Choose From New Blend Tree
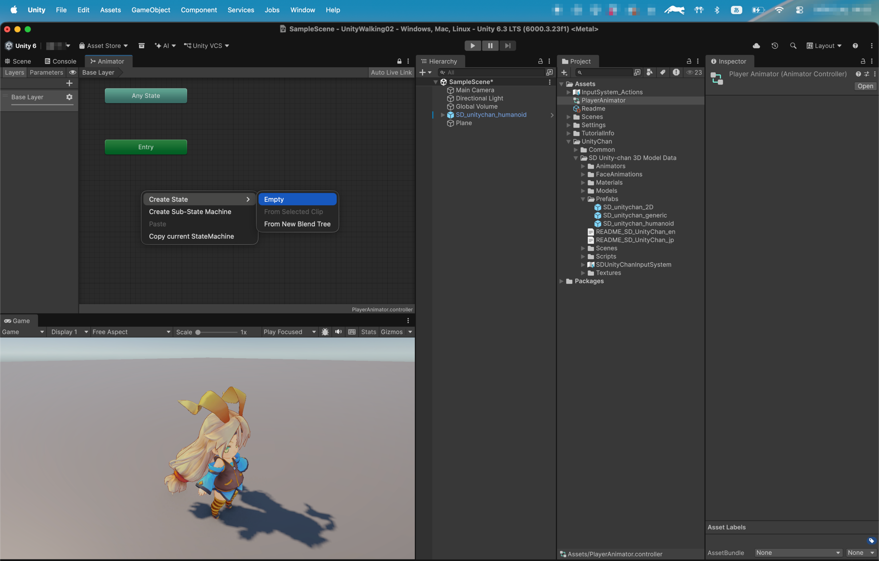The height and width of the screenshot is (561, 879). (297, 224)
